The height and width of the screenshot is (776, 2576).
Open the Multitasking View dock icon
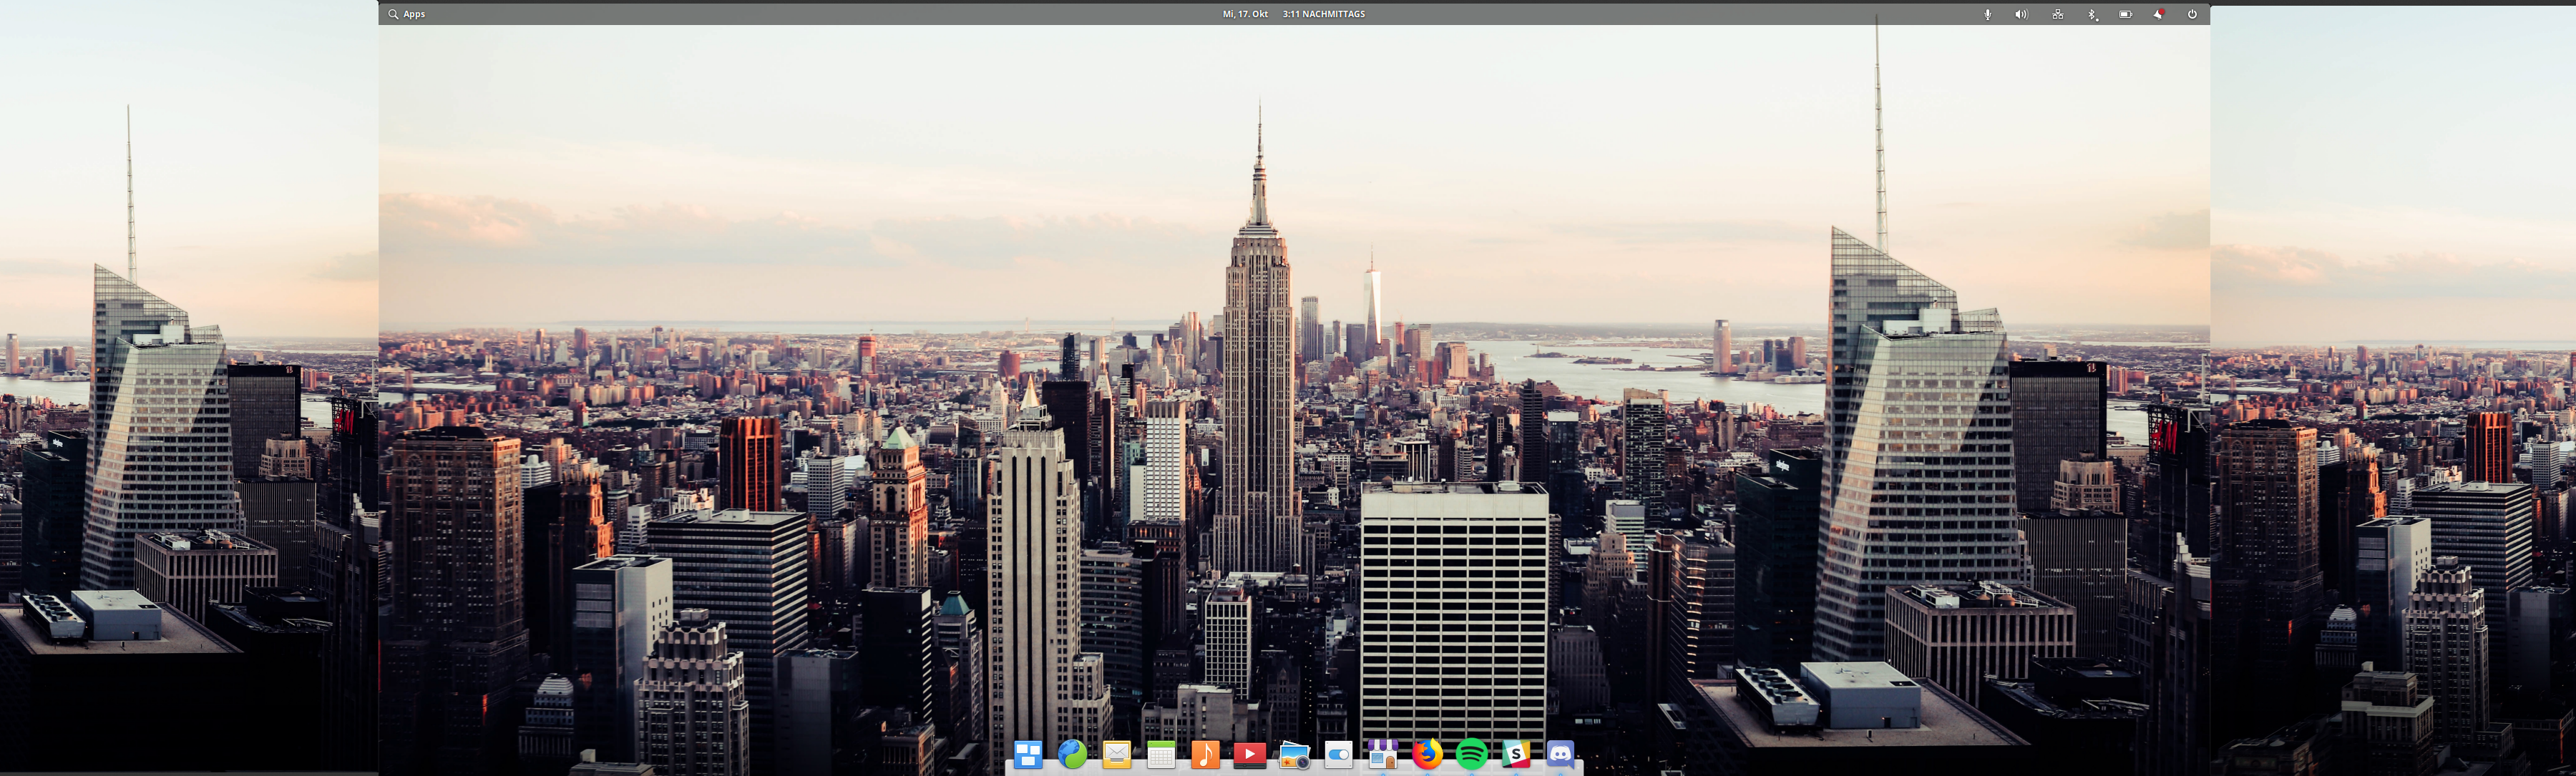click(1028, 754)
